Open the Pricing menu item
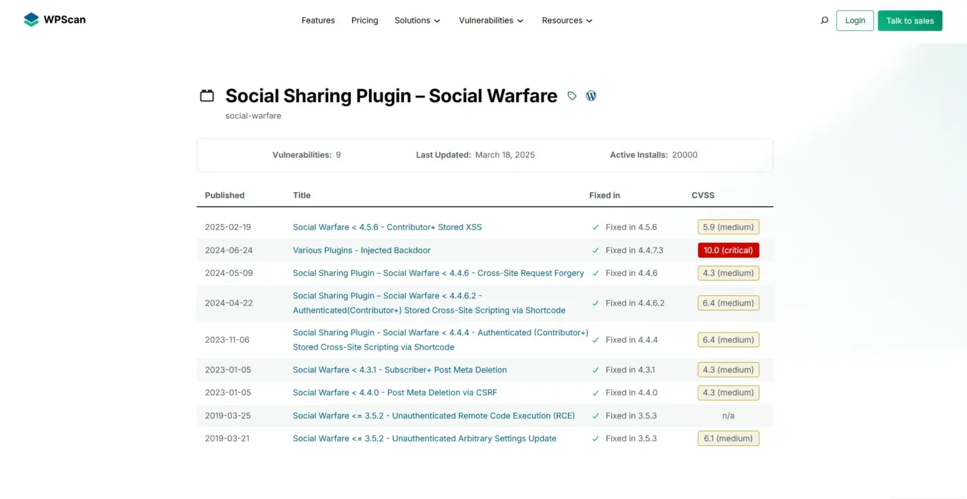 coord(365,21)
